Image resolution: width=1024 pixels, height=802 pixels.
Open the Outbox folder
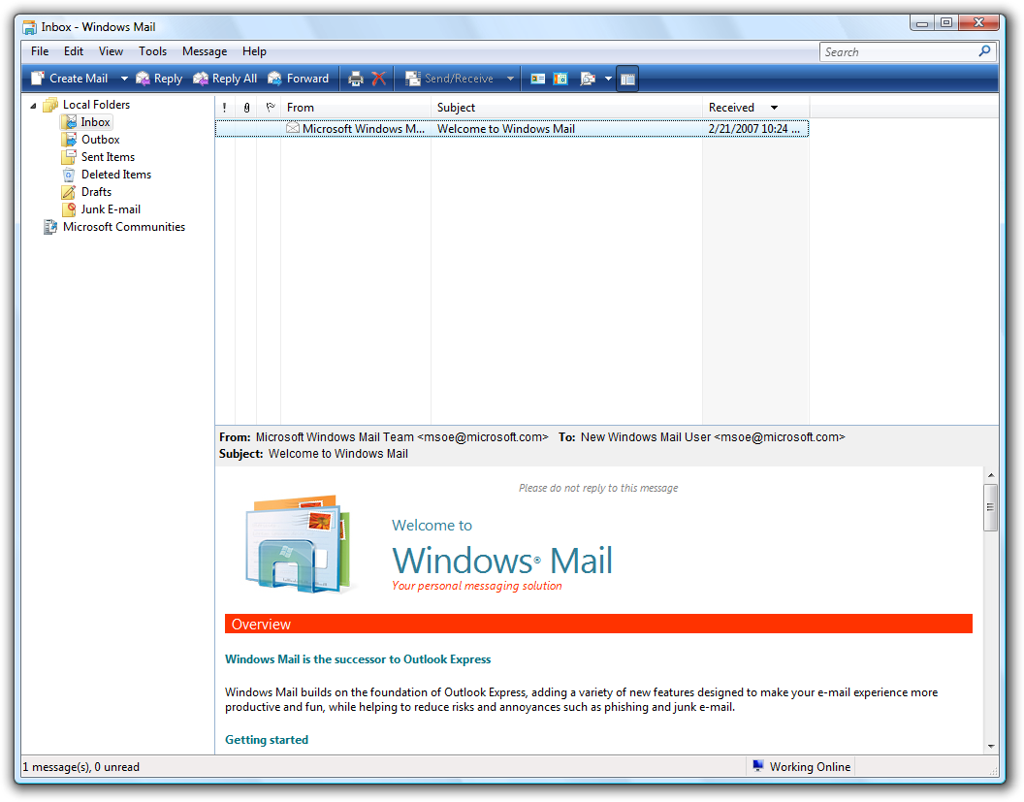click(x=101, y=140)
